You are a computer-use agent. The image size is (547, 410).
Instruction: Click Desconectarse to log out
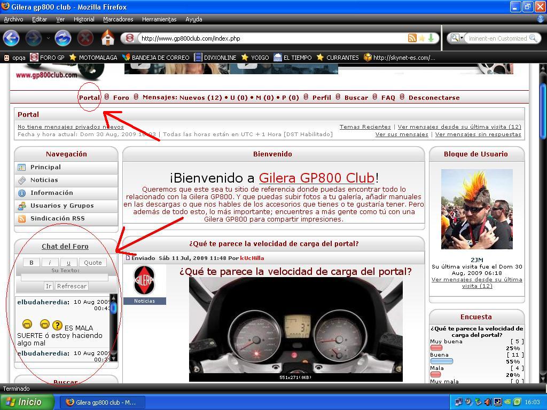pyautogui.click(x=434, y=98)
